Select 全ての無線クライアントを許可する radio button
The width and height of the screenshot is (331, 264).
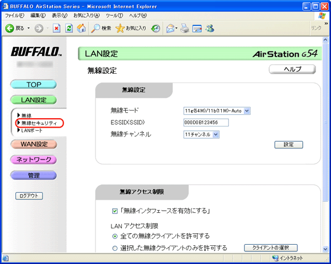[115, 237]
